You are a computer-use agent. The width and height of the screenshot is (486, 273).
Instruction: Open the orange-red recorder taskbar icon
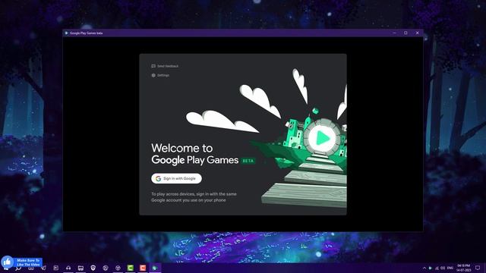tap(143, 268)
